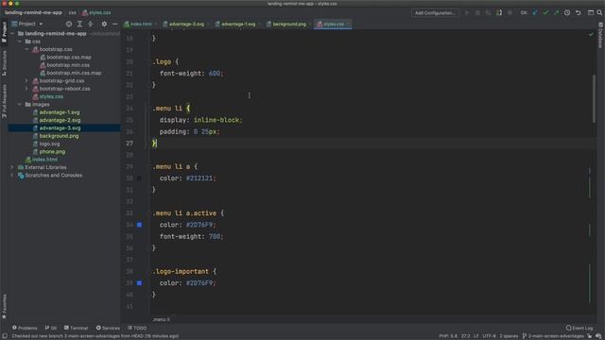Open Git Show History clock icon
This screenshot has height=340, width=605.
[x=567, y=12]
